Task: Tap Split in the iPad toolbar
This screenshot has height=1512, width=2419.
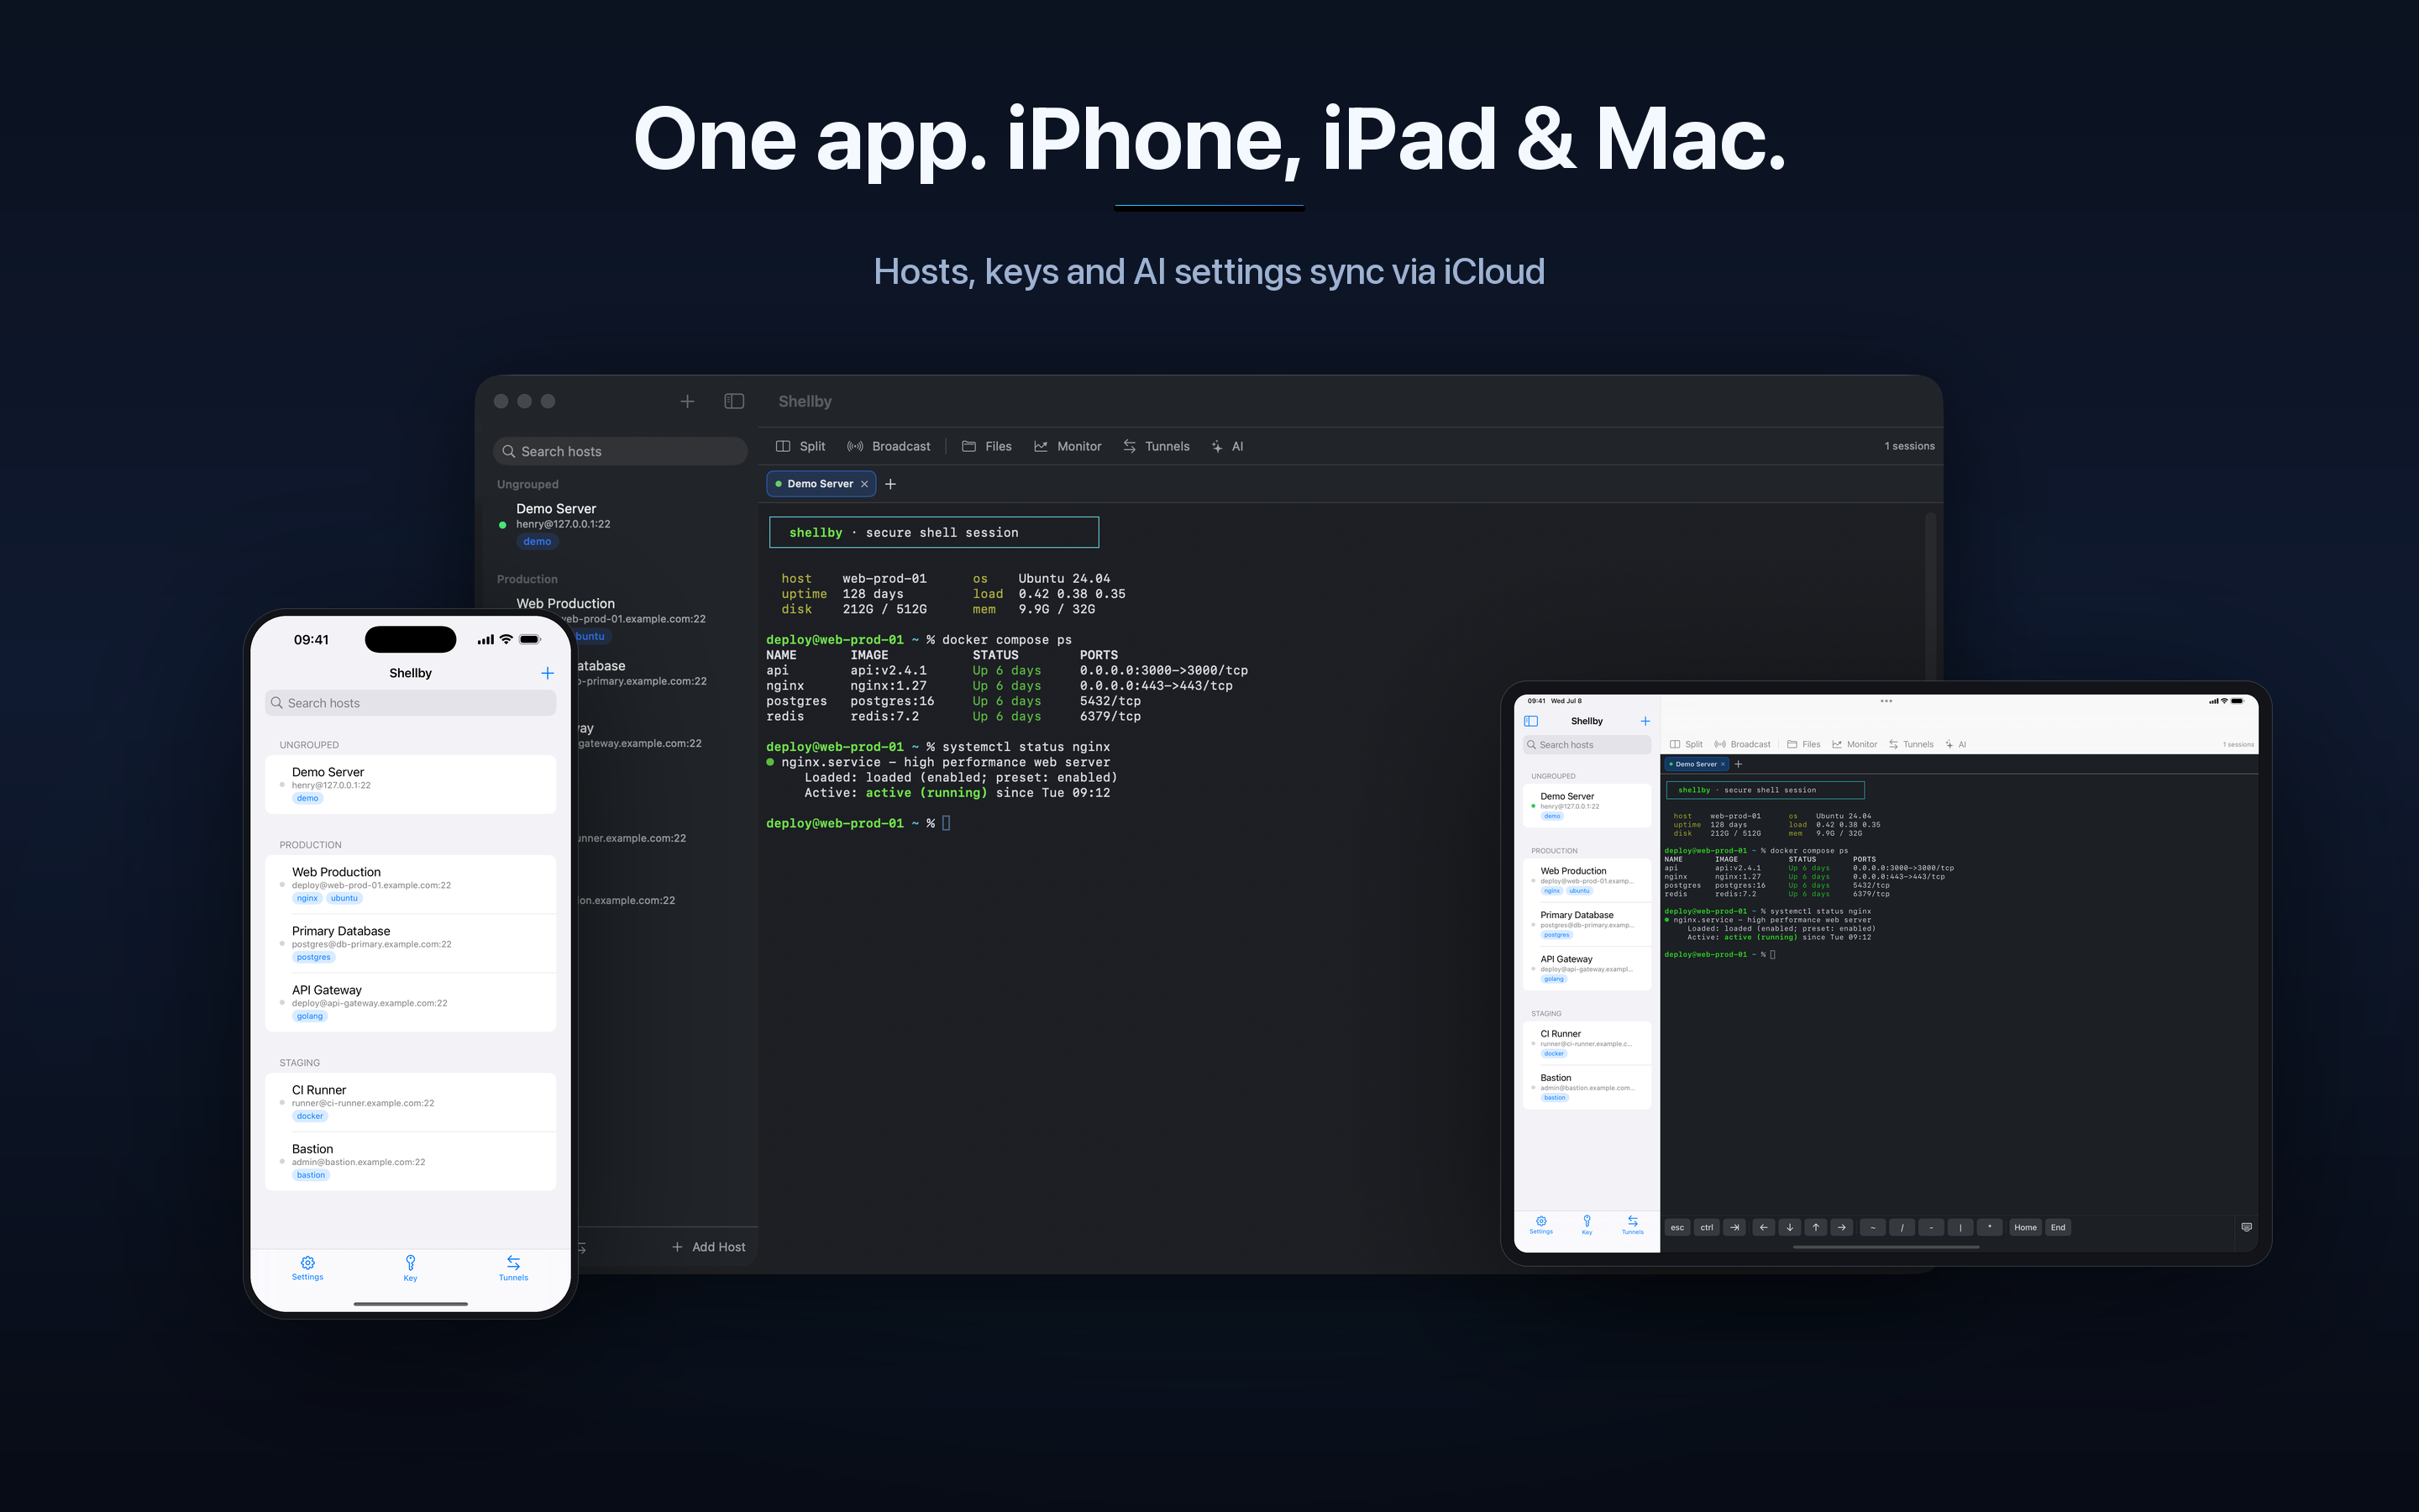Action: point(1687,744)
